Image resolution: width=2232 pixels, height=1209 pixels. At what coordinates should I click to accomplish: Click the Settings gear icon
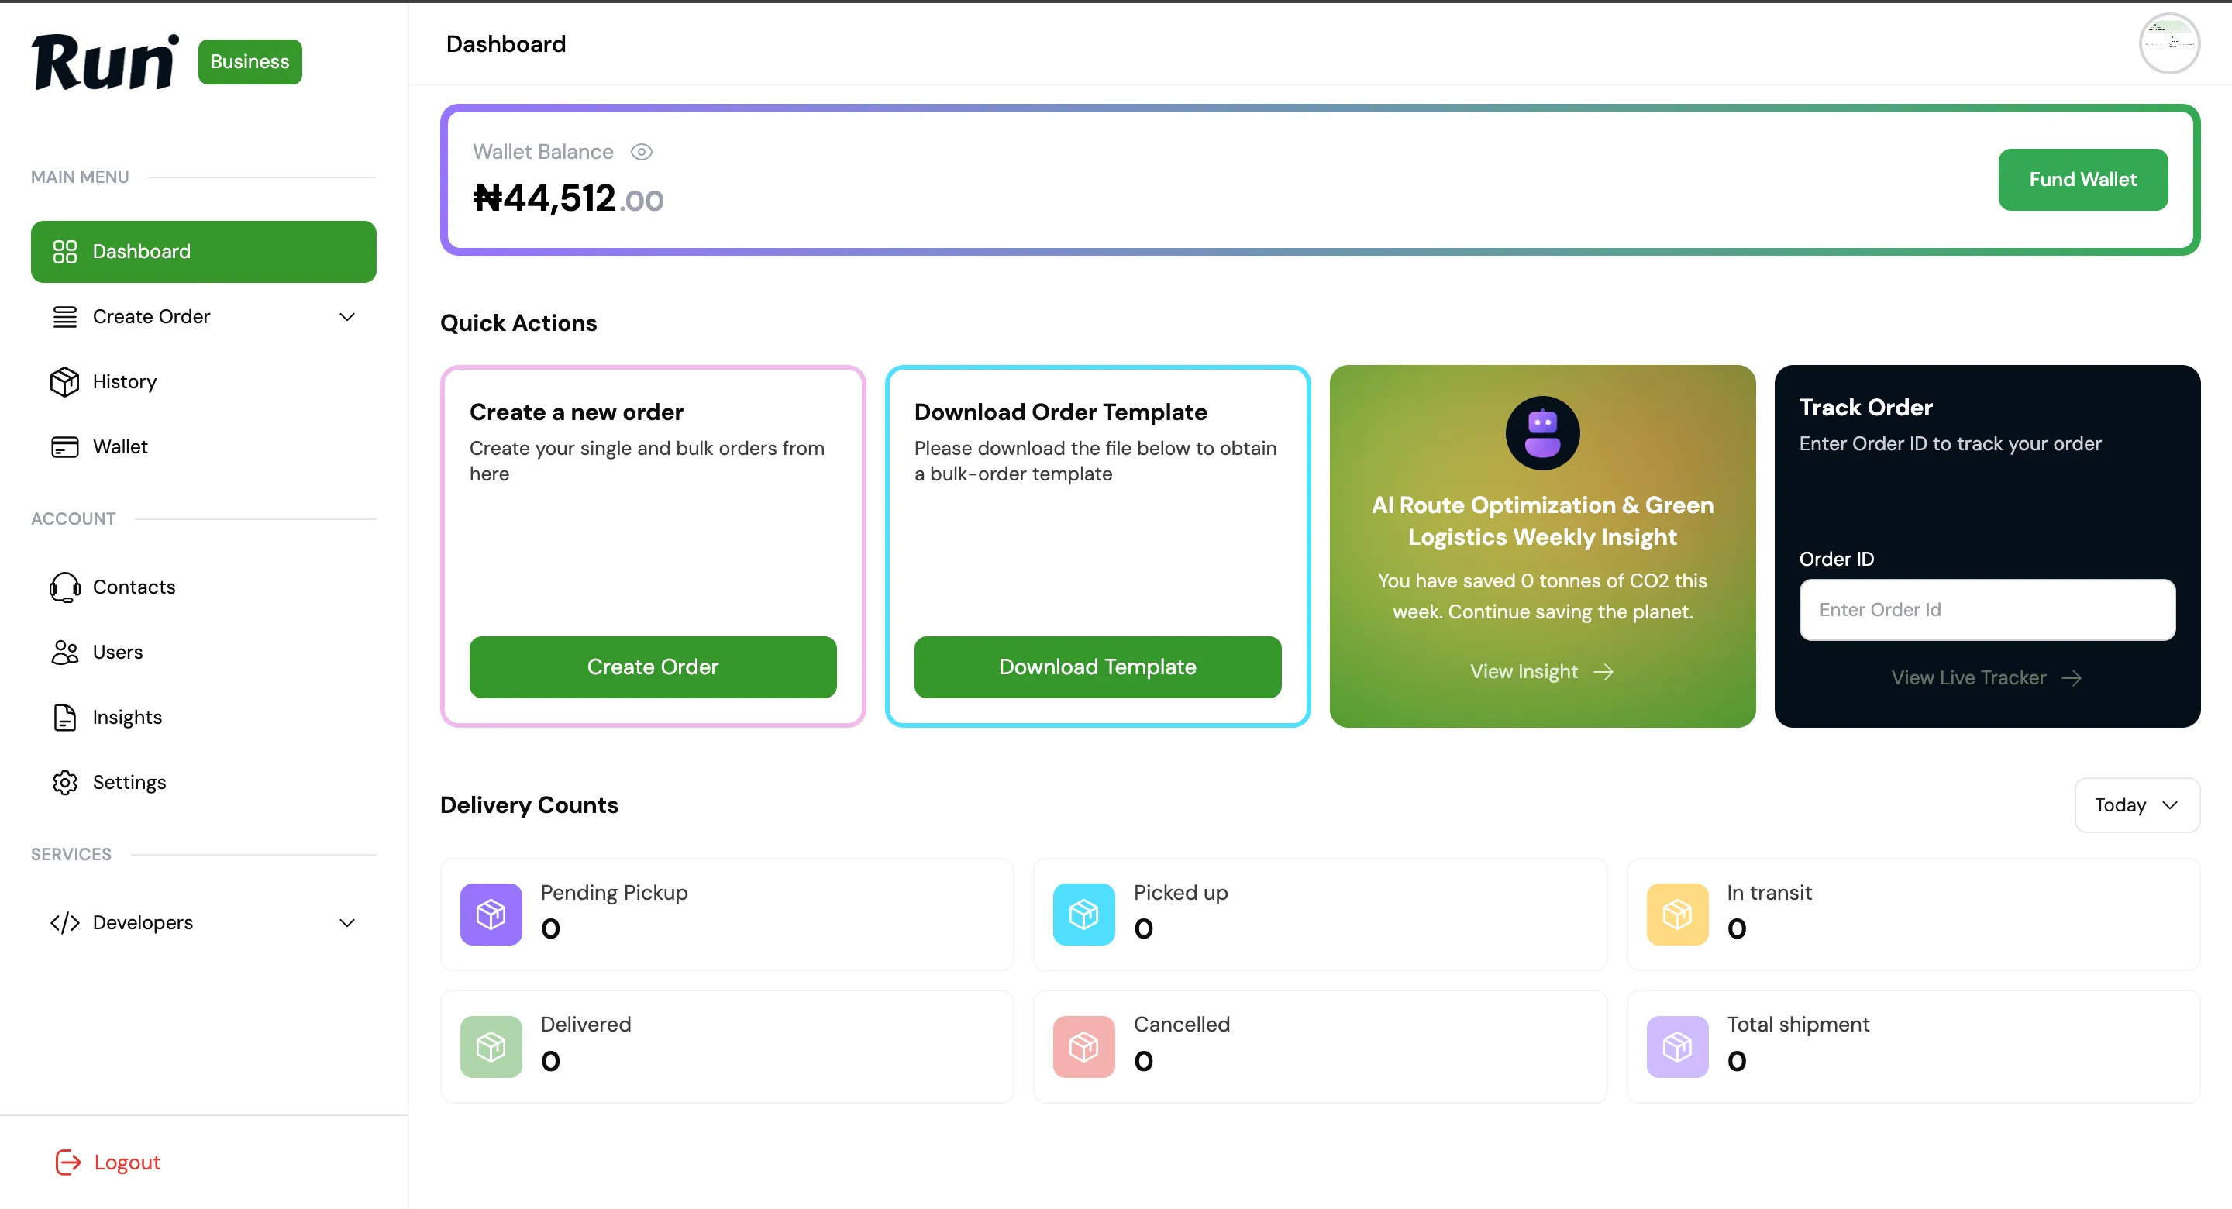tap(65, 783)
